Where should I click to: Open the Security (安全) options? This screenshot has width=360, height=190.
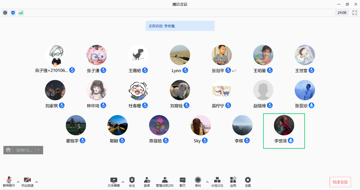132,182
